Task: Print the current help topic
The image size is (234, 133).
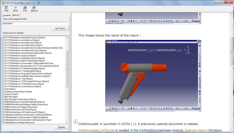Action: pos(25,9)
